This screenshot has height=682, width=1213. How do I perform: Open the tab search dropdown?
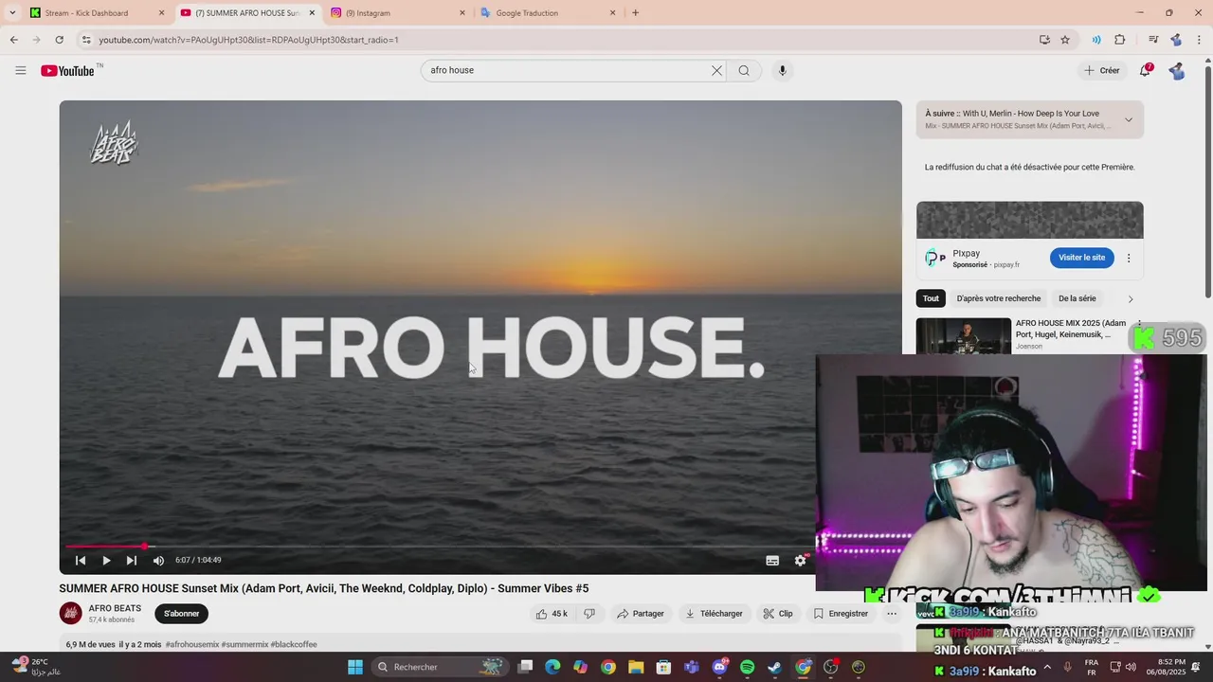[x=12, y=13]
